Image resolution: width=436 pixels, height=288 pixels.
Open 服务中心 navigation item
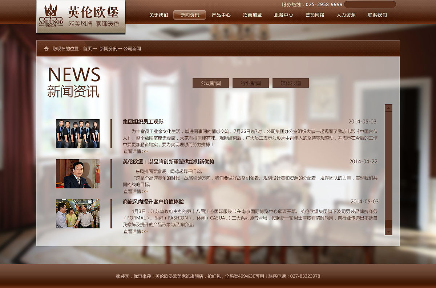coord(283,15)
